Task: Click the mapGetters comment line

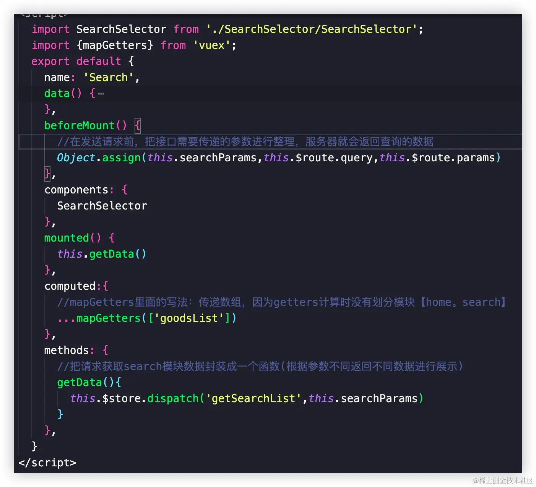Action: (x=282, y=302)
